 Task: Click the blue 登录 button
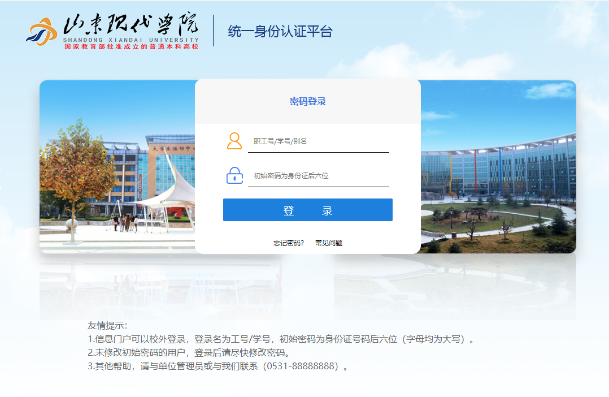307,210
